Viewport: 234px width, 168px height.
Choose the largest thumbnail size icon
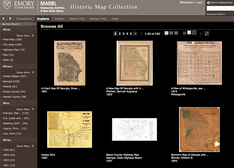tap(195, 33)
